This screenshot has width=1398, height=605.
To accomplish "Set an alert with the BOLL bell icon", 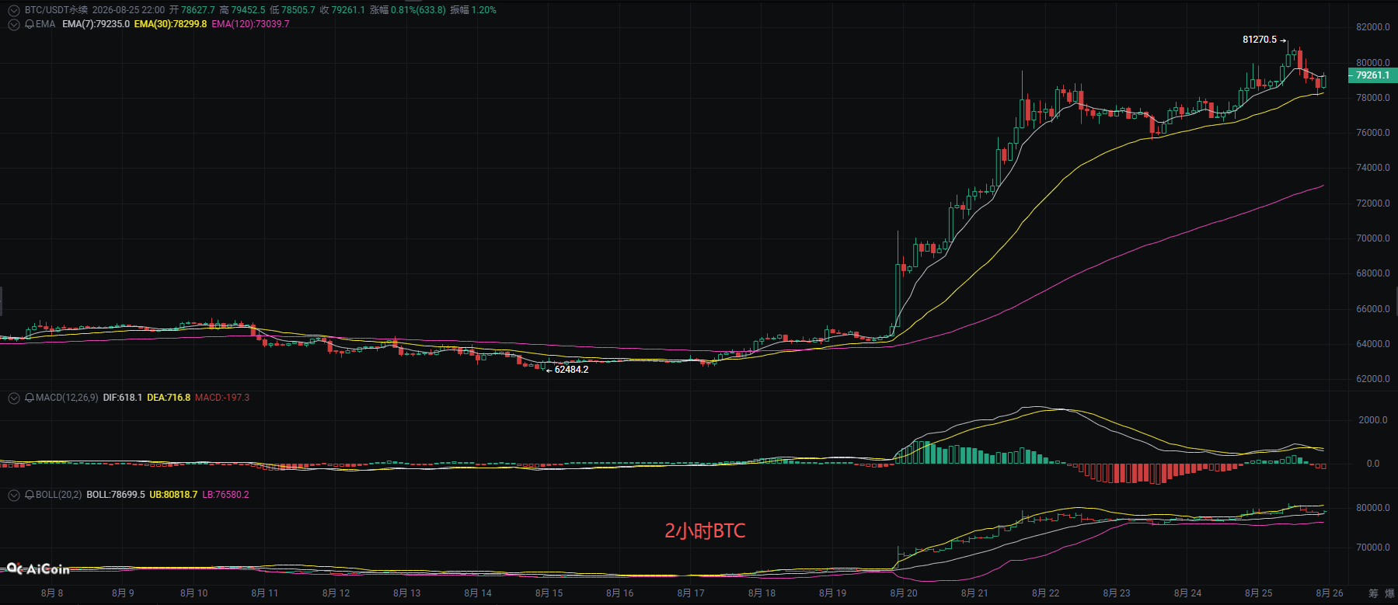I will 30,495.
